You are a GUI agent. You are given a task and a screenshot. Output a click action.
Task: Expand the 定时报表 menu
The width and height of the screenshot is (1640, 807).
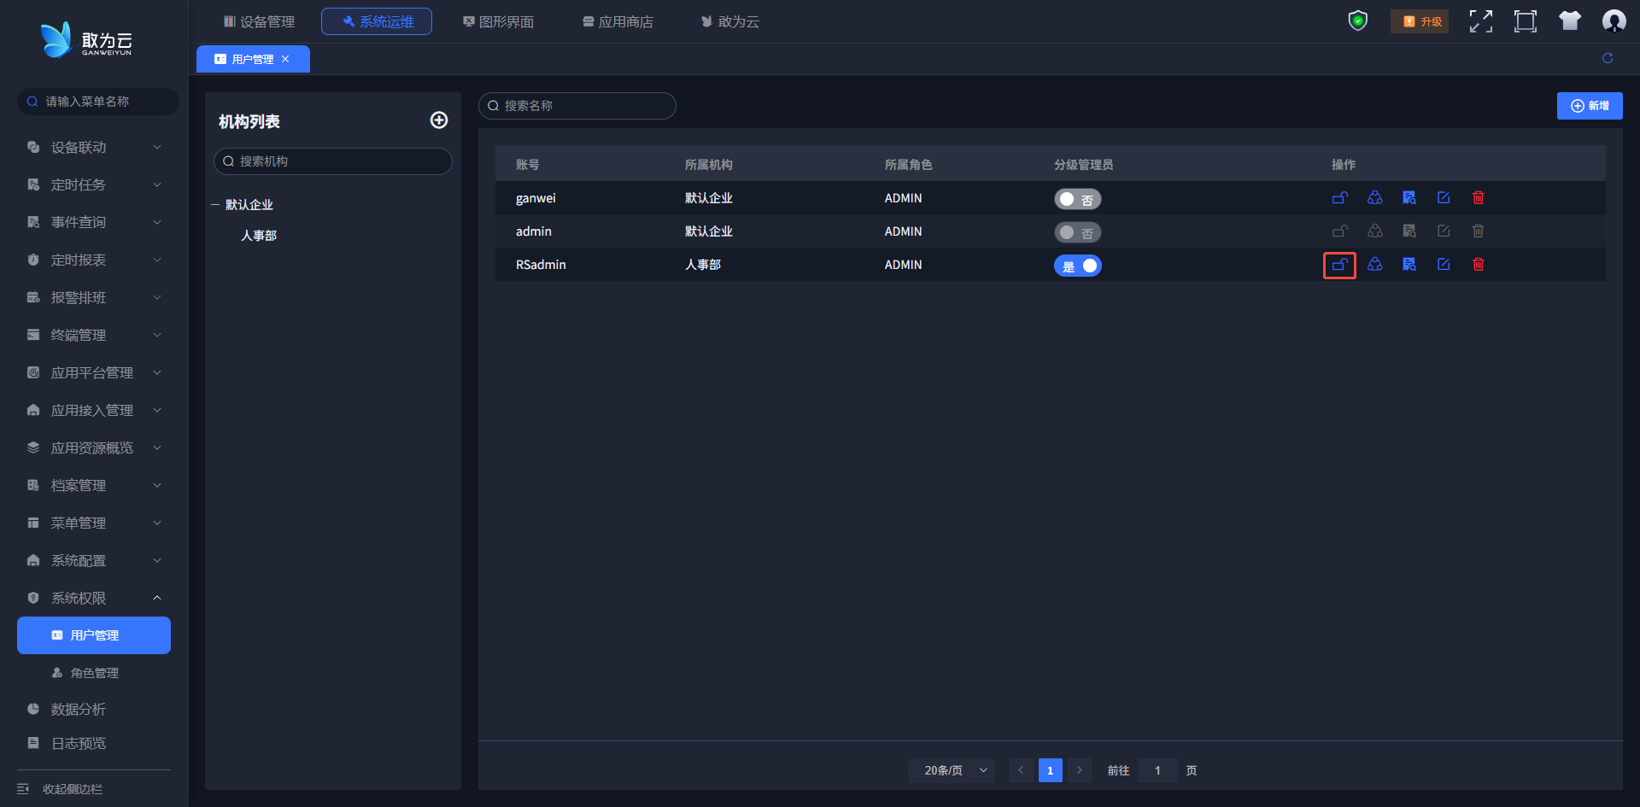(94, 260)
